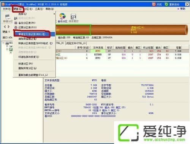Click the 1835416 total clusters value

coord(149,91)
